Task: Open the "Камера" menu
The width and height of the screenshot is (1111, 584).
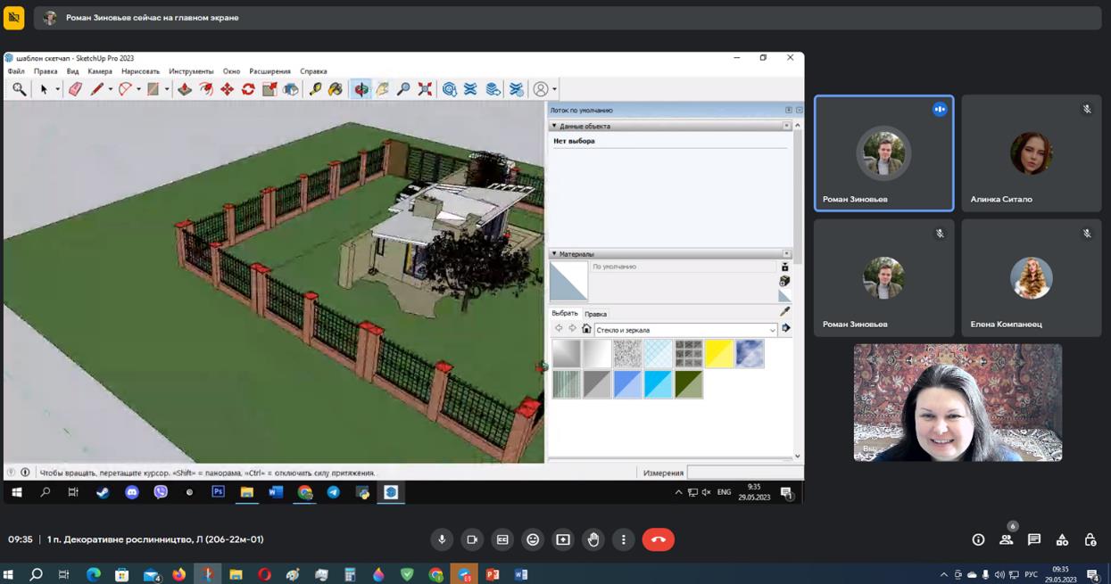Action: click(100, 71)
